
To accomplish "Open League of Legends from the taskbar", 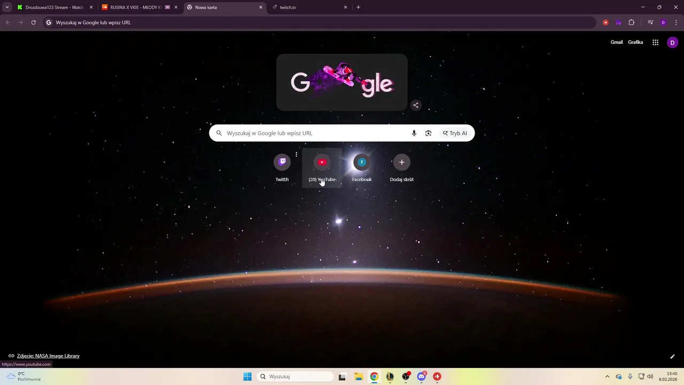I will click(390, 376).
